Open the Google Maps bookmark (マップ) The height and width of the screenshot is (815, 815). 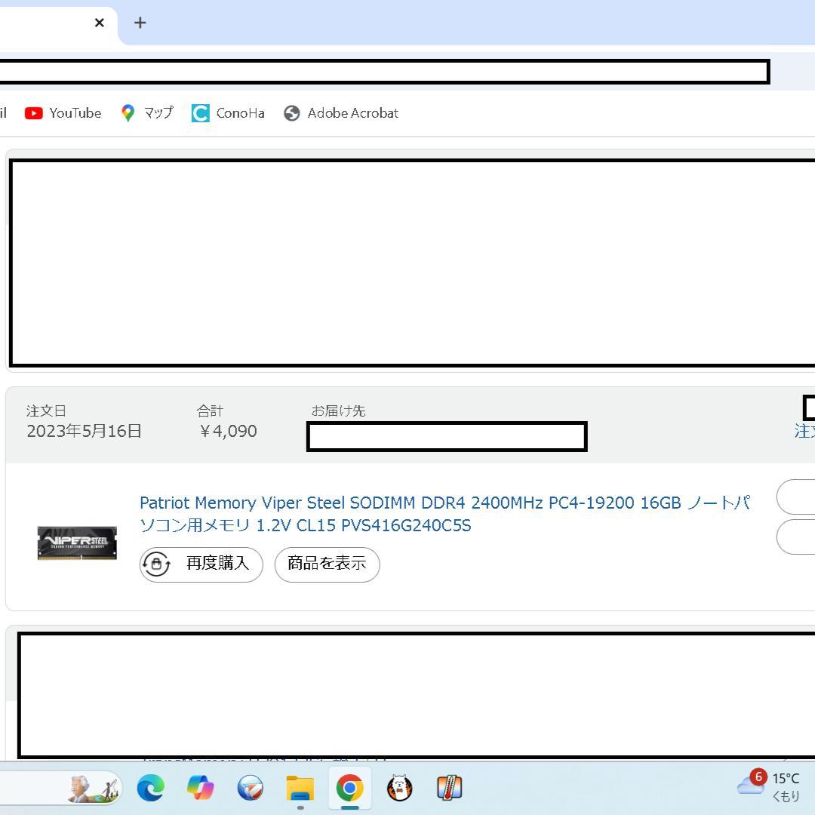(x=147, y=113)
